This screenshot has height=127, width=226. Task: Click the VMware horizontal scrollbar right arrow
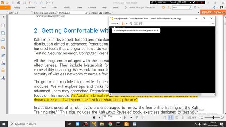[x=214, y=94]
